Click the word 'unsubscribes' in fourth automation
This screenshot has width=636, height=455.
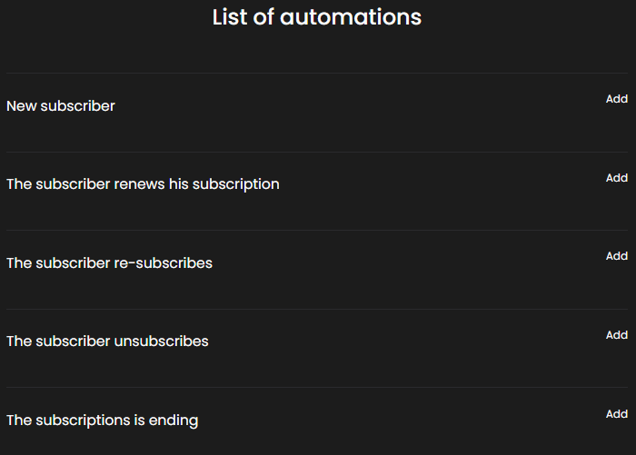(161, 341)
